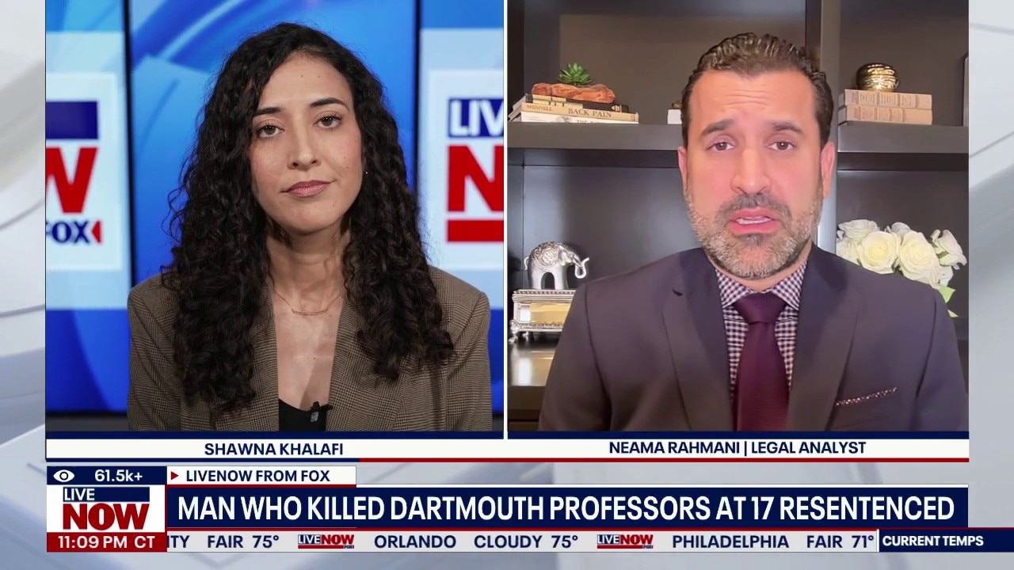Image resolution: width=1014 pixels, height=570 pixels.
Task: Click the red triangle before LIVENOW FROM FOX
Action: click(175, 476)
